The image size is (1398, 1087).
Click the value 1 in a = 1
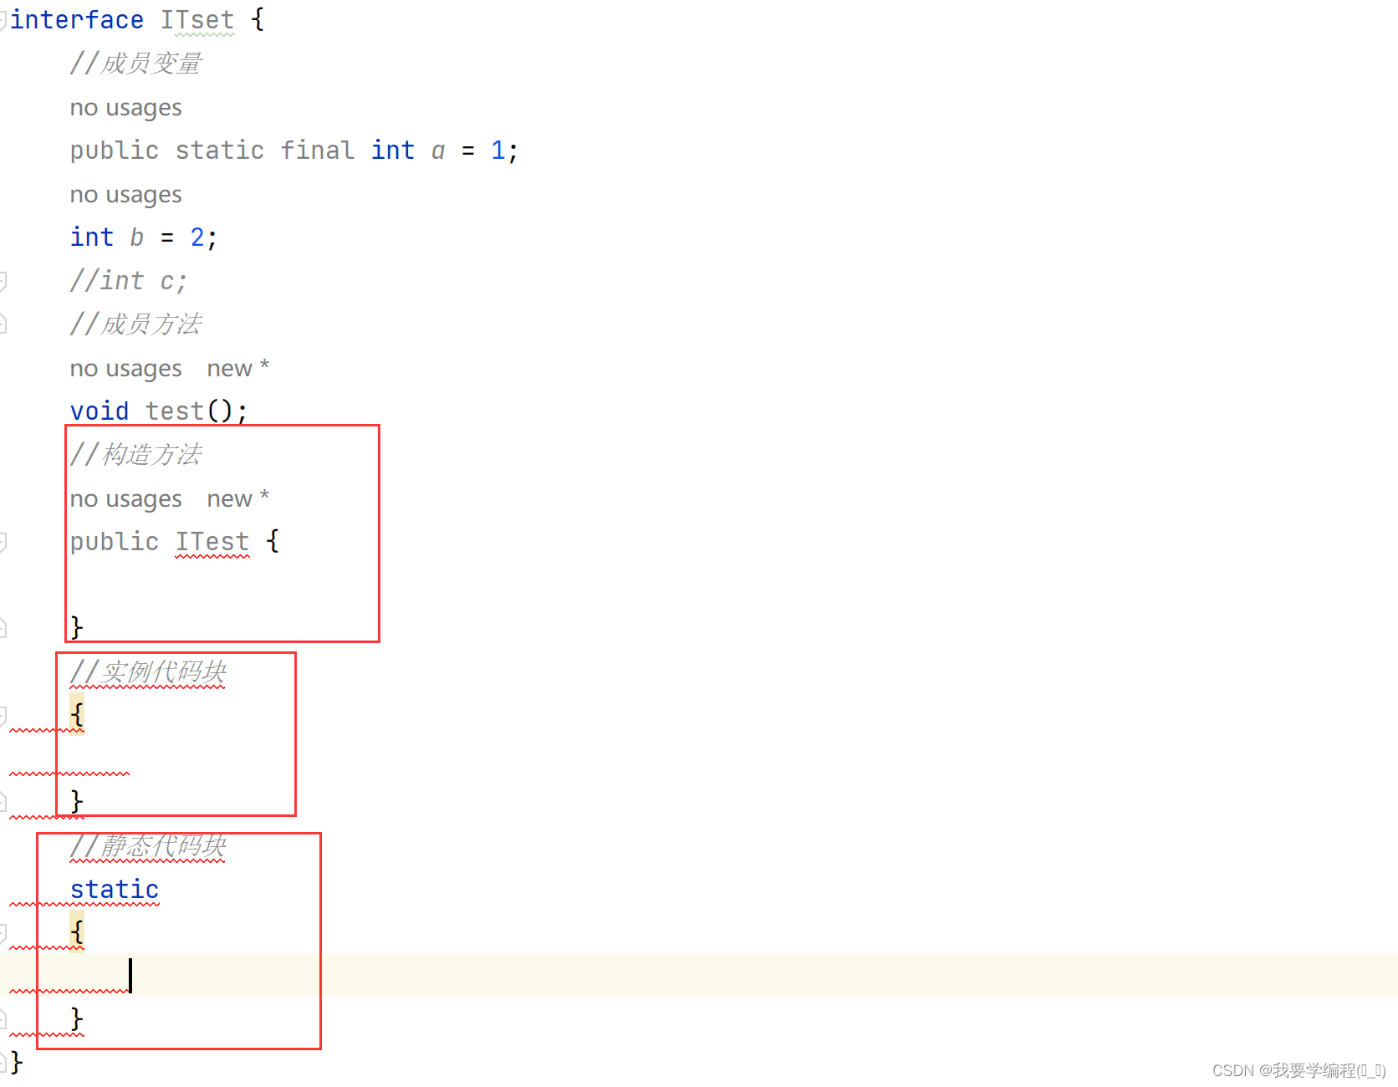pos(498,151)
